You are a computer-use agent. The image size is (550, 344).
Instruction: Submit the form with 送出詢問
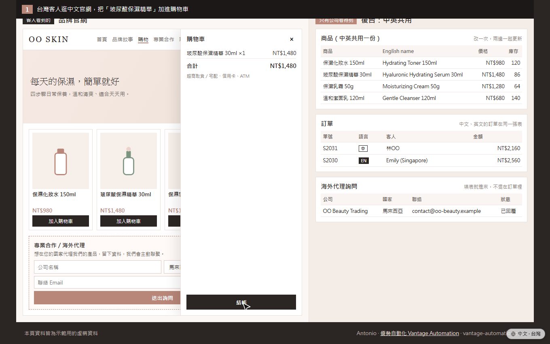click(107, 298)
